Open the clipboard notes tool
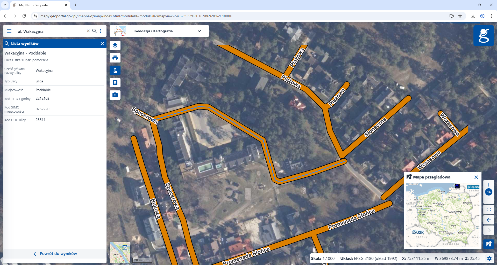Image resolution: width=497 pixels, height=265 pixels. coord(115,83)
